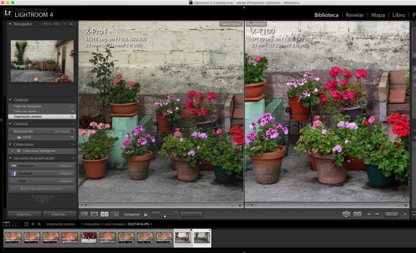Open the Revelar module
Screen dimensions: 416x253
[x=355, y=15]
